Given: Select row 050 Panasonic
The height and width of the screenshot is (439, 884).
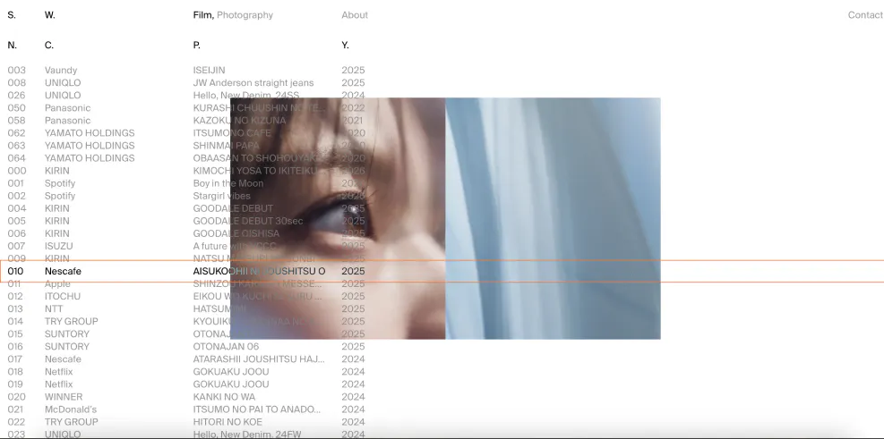Looking at the screenshot, I should pyautogui.click(x=186, y=108).
